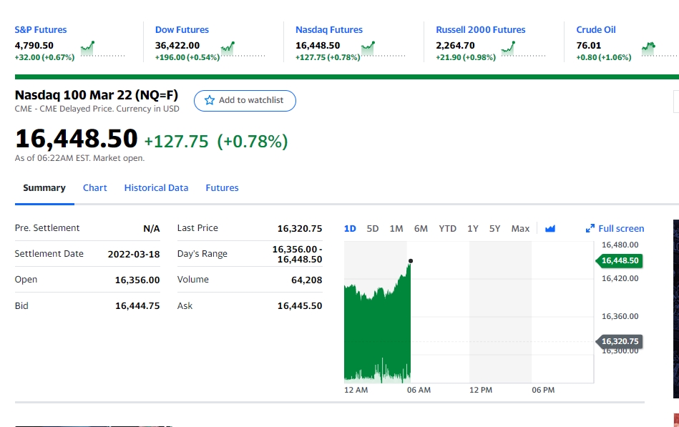Screen dimensions: 679x427
Task: Click the Bid value 16,444.75
Action: click(137, 306)
